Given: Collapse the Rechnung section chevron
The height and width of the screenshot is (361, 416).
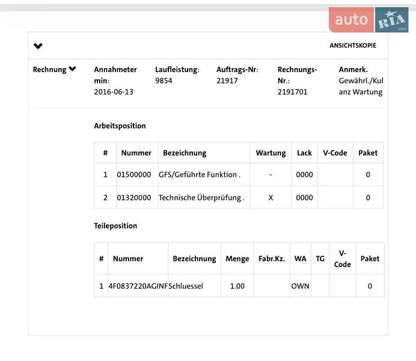Looking at the screenshot, I should point(73,69).
